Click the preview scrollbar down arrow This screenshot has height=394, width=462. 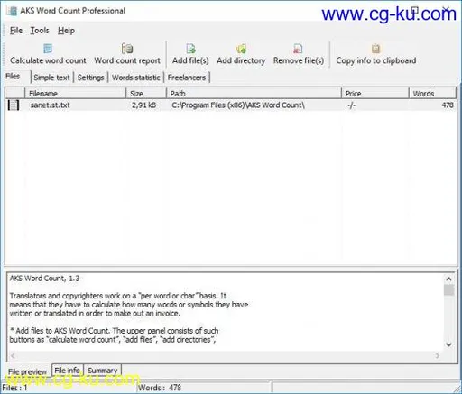[448, 344]
